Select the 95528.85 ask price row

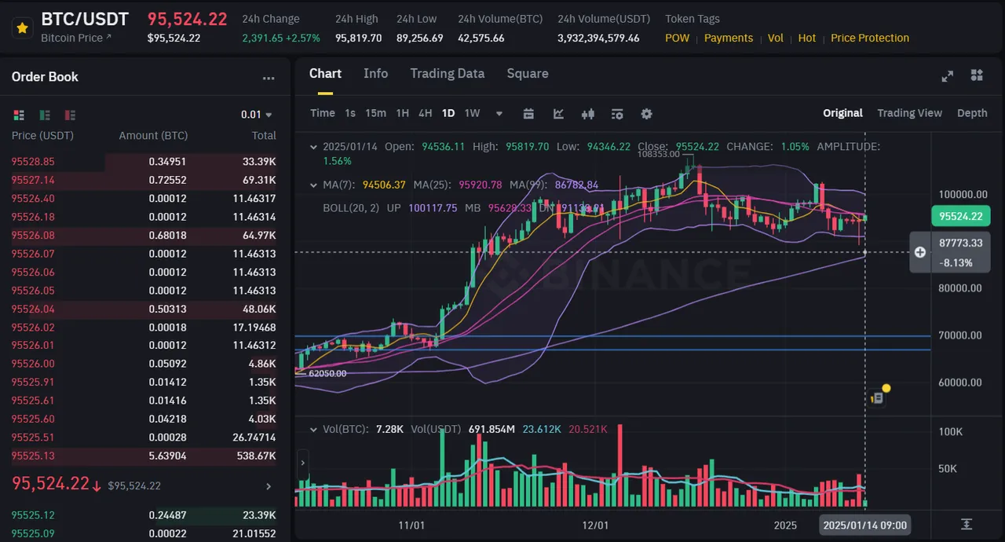pos(145,162)
